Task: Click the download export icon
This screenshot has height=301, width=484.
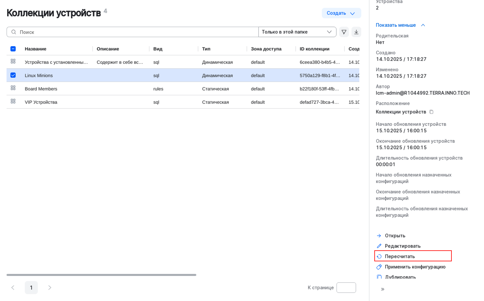Action: pos(356,32)
